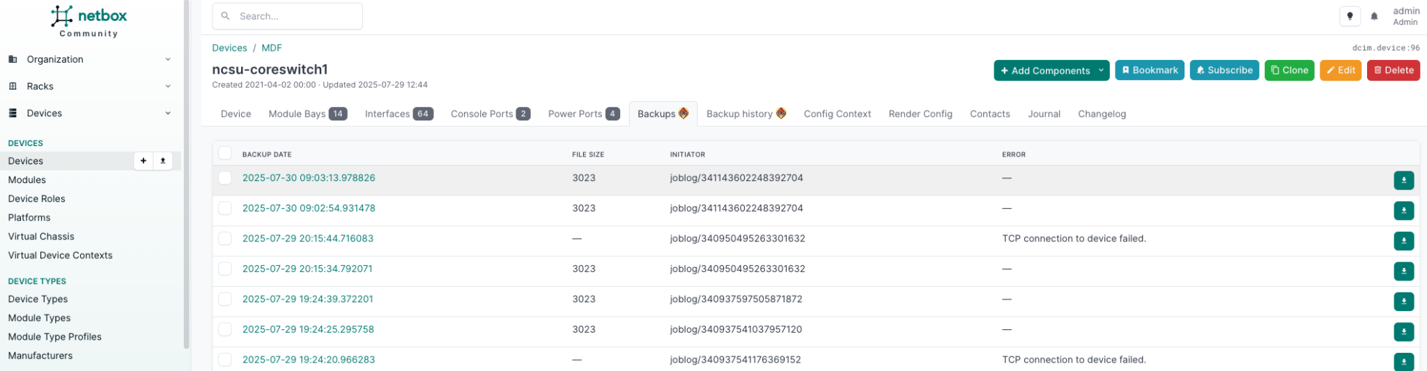Click the sidebar vertical scrollbar
Image resolution: width=1427 pixels, height=371 pixels.
pyautogui.click(x=186, y=174)
